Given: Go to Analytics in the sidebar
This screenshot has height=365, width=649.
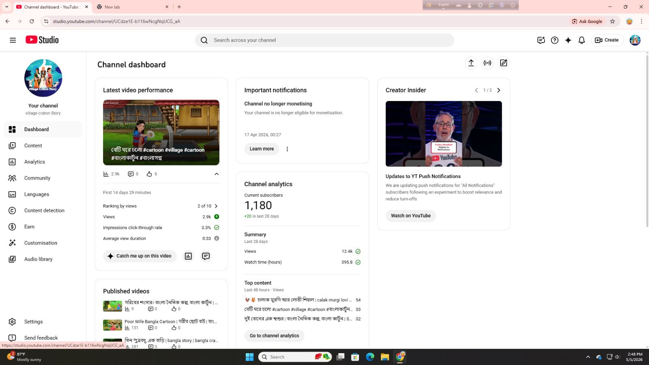Looking at the screenshot, I should (43, 162).
